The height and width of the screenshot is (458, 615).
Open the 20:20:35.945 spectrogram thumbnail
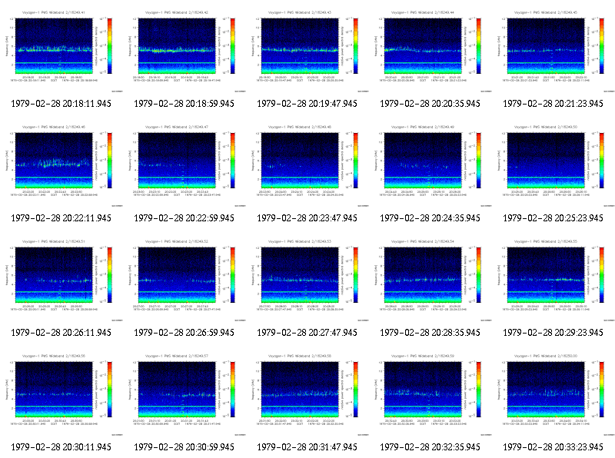point(430,51)
